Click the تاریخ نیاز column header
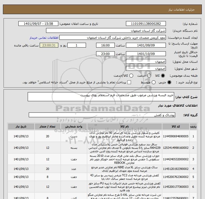Viewport: 205px width, 199px height. (x=21, y=126)
